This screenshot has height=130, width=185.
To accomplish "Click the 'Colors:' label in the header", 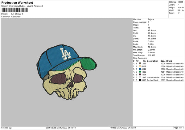I will (x=172, y=5).
